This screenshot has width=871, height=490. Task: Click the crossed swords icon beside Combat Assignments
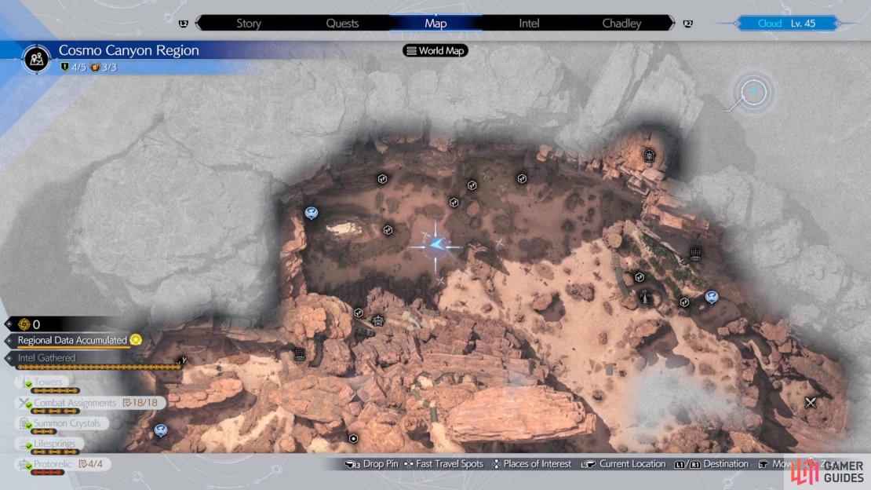click(x=25, y=404)
